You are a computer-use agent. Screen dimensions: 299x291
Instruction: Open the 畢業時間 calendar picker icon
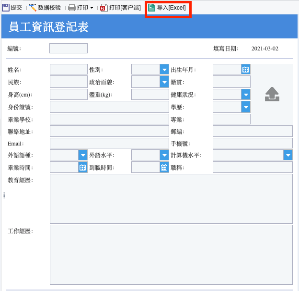[x=83, y=168]
